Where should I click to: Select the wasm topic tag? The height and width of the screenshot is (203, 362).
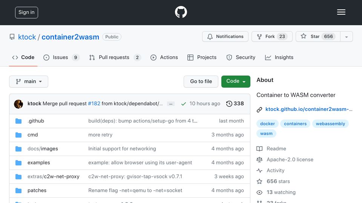point(266,134)
